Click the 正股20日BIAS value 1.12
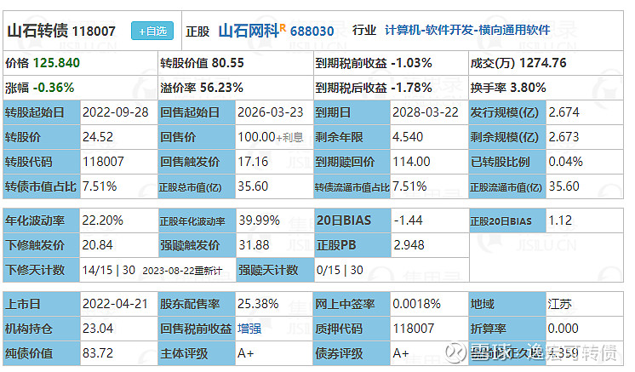 pos(560,220)
